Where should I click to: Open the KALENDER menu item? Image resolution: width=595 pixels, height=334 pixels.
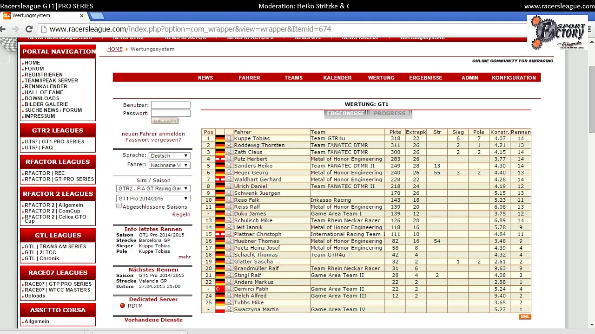click(337, 78)
